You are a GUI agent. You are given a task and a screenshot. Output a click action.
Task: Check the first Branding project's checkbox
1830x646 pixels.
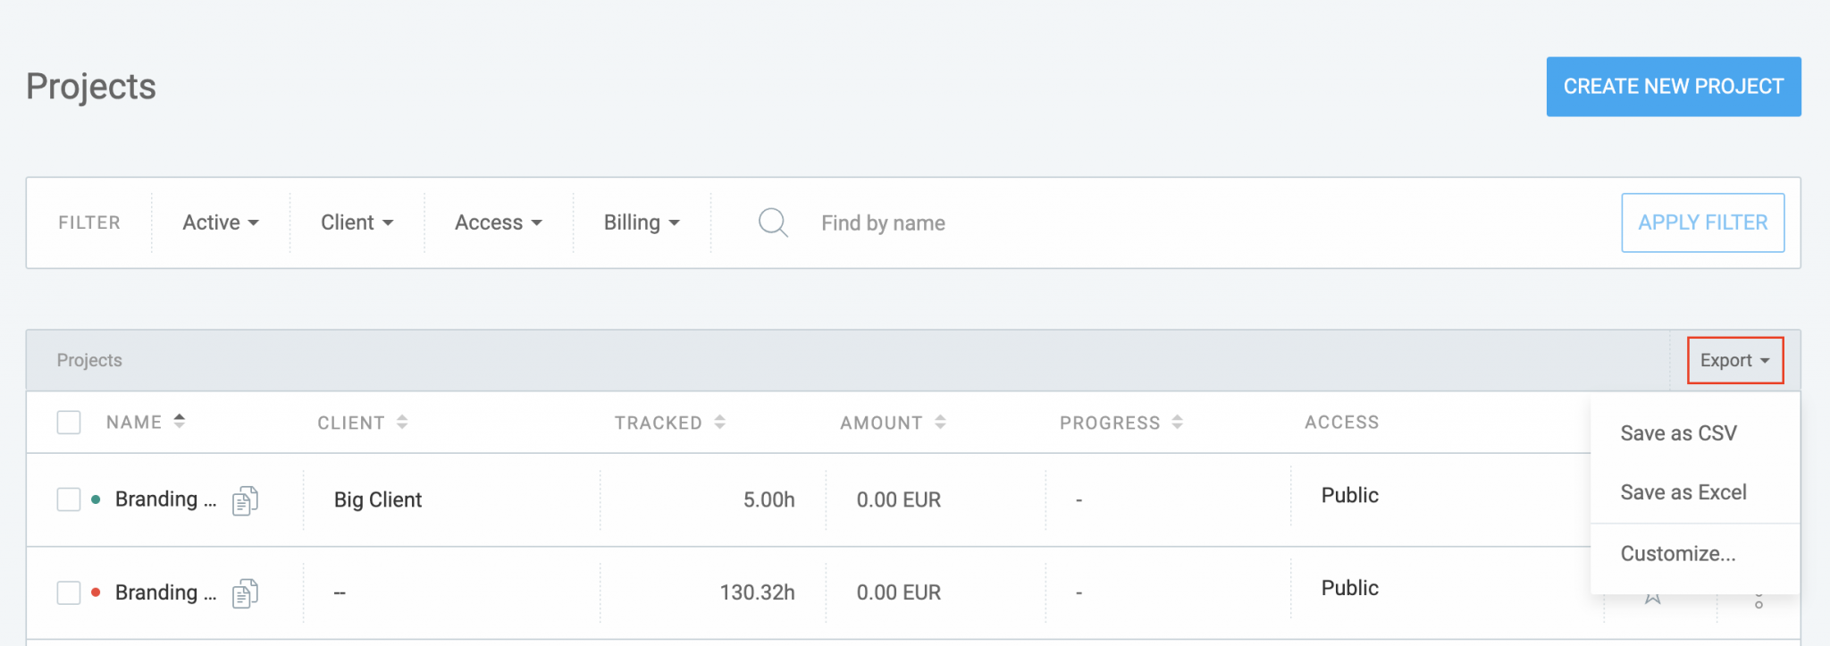click(x=68, y=499)
